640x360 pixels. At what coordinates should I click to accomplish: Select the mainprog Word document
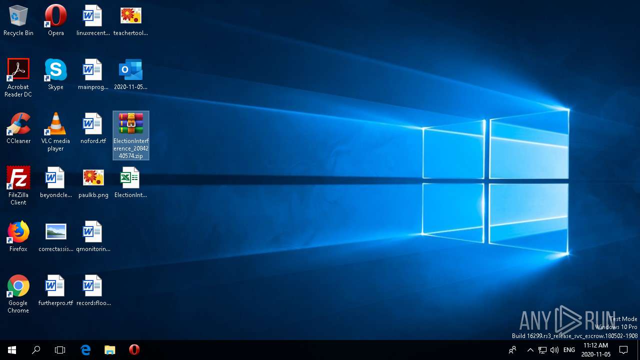[93, 74]
